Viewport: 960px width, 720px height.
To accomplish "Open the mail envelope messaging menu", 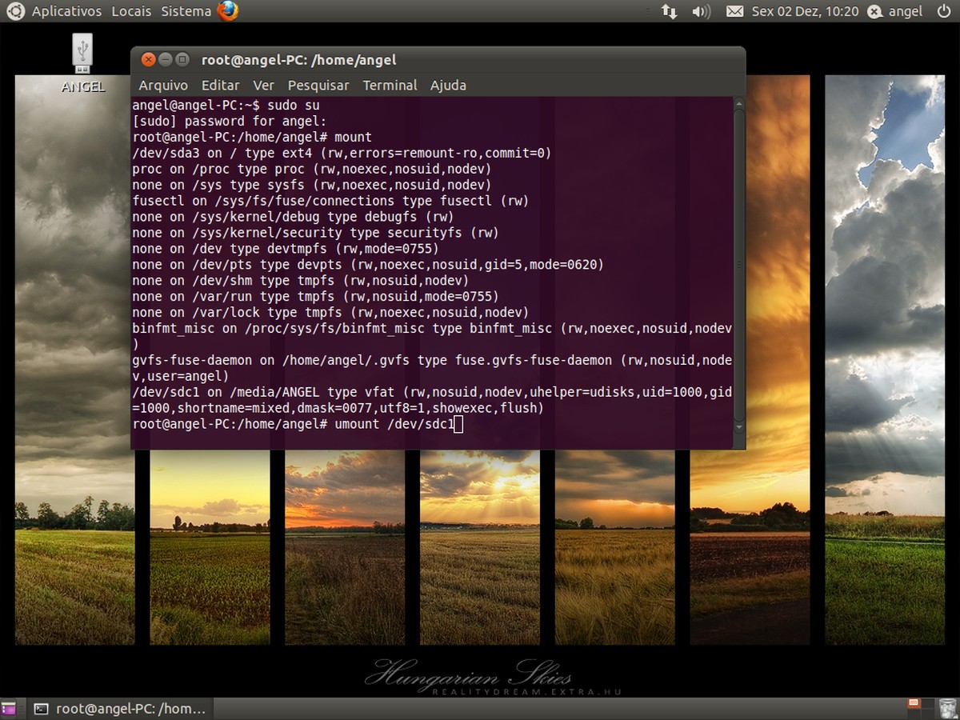I will click(x=734, y=11).
